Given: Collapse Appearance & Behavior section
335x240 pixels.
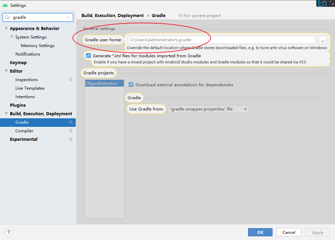Looking at the screenshot, I should (x=6, y=28).
